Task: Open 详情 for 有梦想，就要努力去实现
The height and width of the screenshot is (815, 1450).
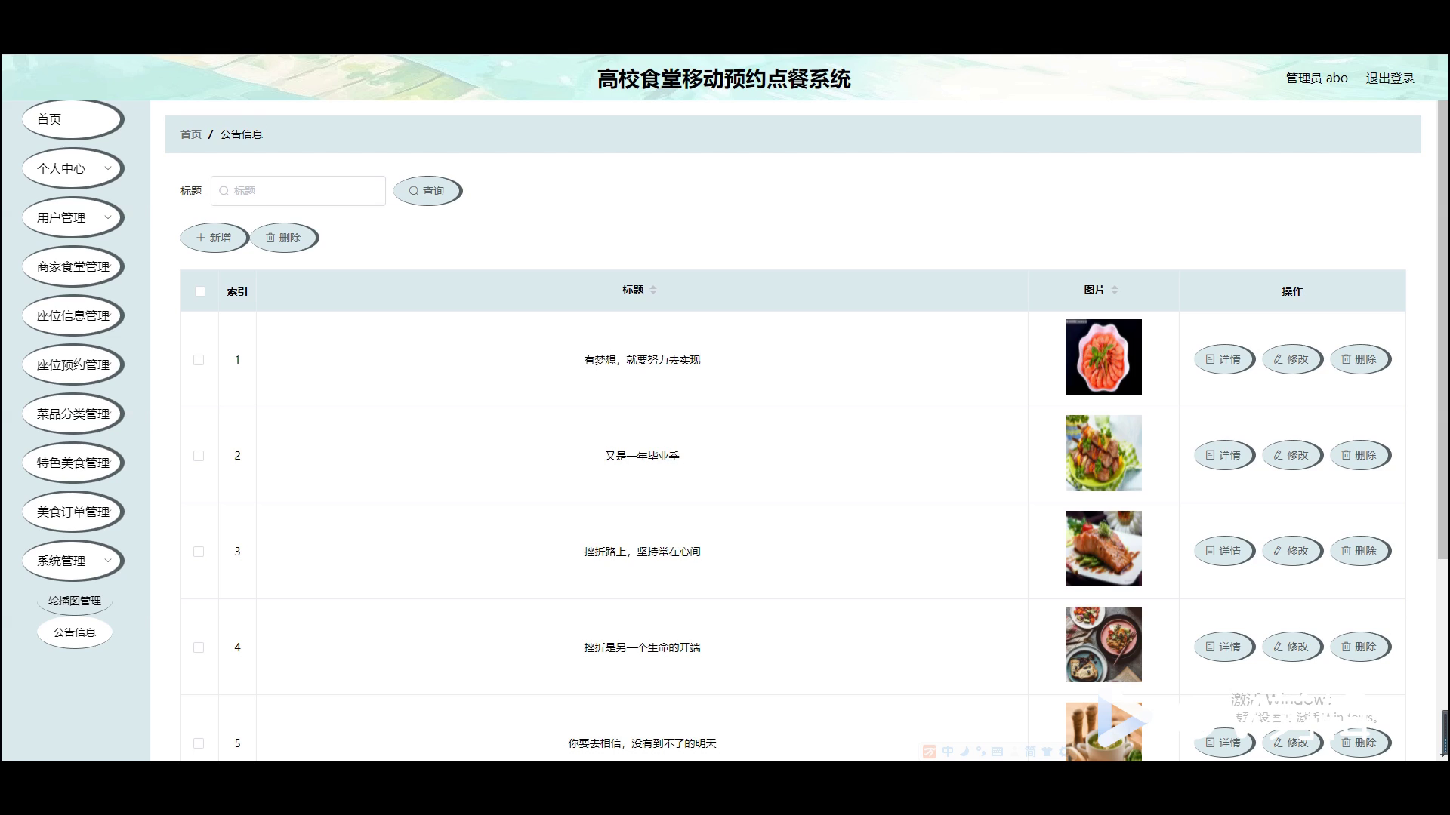Action: click(x=1224, y=359)
